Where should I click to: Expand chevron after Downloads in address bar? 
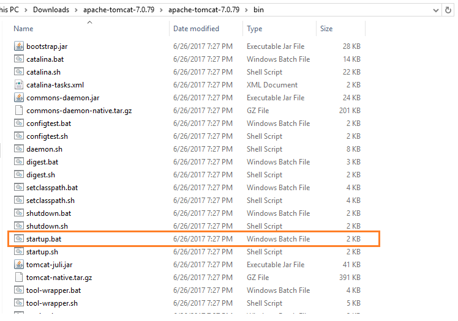pyautogui.click(x=77, y=10)
